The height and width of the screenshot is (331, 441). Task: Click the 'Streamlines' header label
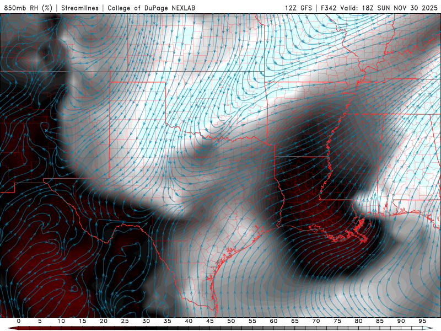(x=80, y=8)
